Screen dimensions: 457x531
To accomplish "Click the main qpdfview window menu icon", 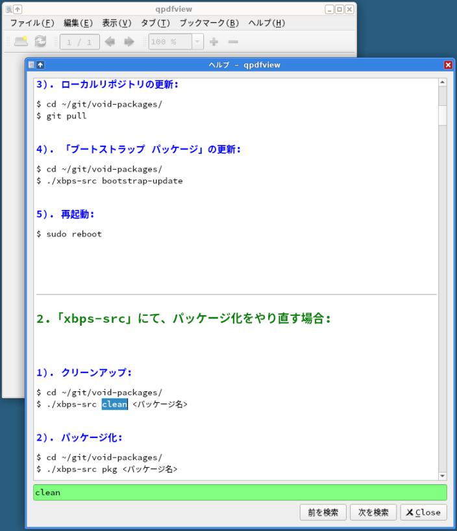I will click(9, 10).
